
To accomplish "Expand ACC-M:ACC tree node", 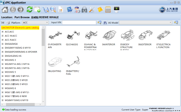I will (x=2, y=36).
